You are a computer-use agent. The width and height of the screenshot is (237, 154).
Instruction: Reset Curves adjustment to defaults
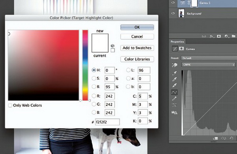[x=231, y=138]
